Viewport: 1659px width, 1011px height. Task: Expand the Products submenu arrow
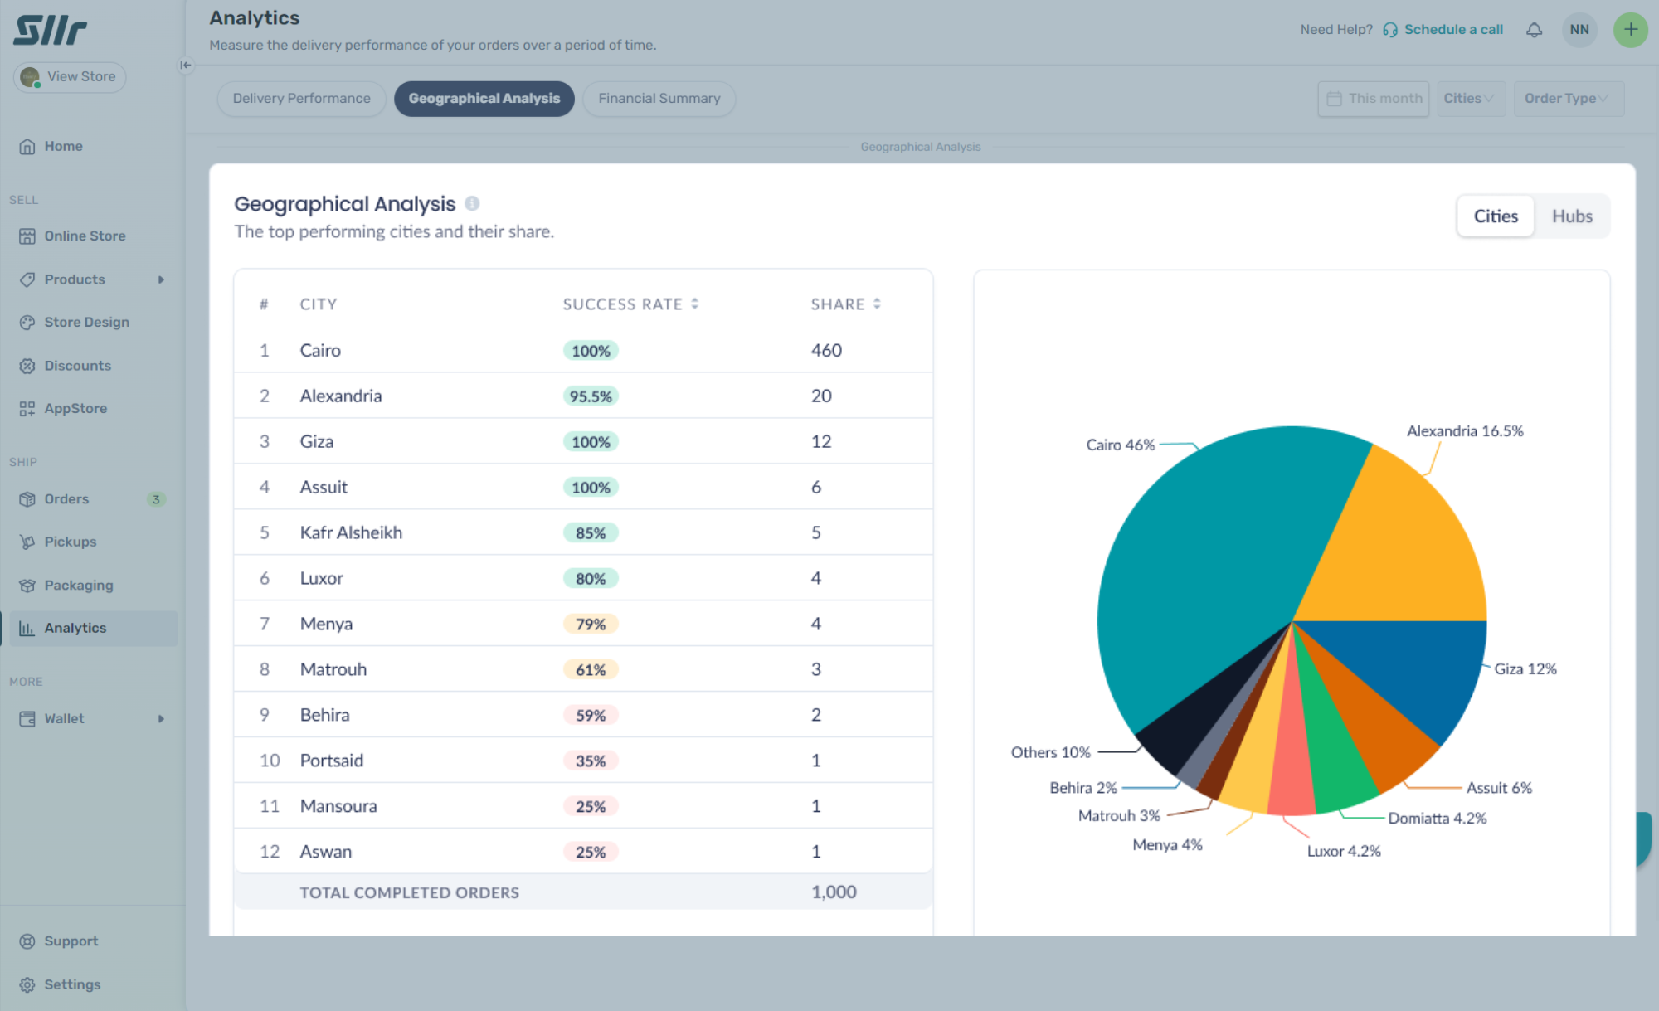[x=161, y=279]
